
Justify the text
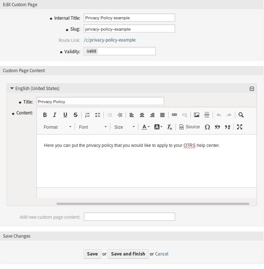pyautogui.click(x=162, y=115)
